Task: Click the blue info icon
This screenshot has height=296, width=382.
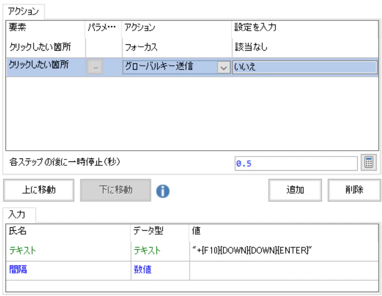Action: pyautogui.click(x=163, y=191)
